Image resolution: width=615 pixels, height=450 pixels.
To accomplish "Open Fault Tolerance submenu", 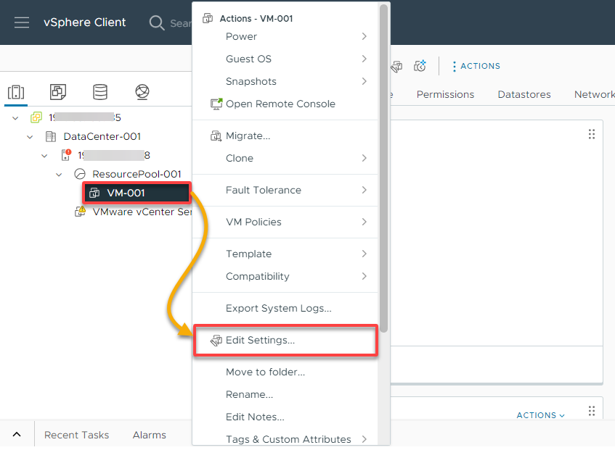I will 285,190.
